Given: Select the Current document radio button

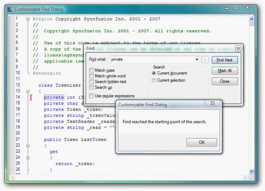Looking at the screenshot, I should click(x=154, y=73).
